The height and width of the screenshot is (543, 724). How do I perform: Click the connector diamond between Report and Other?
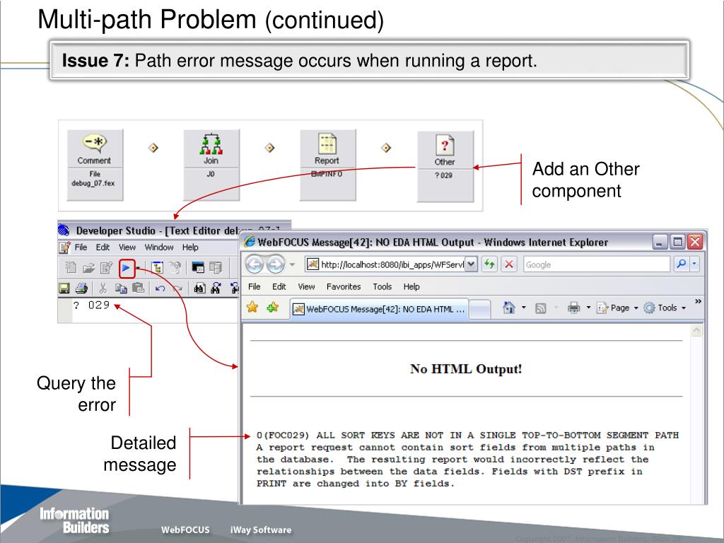[386, 148]
